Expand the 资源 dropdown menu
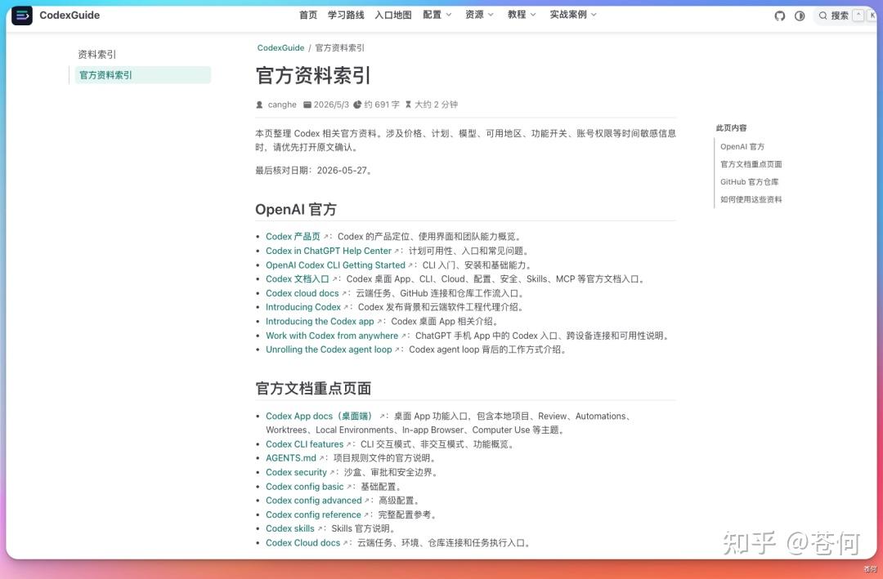 (x=479, y=15)
